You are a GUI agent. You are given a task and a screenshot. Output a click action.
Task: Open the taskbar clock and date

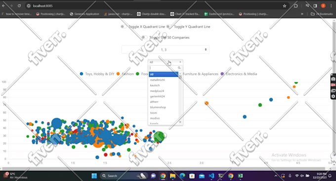[320, 176]
